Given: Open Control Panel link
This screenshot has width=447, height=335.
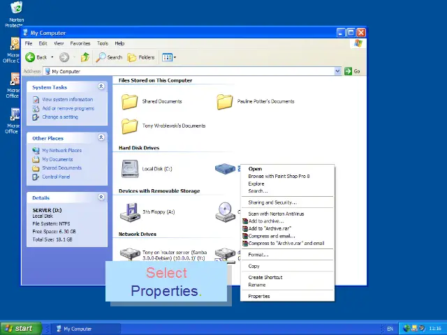Looking at the screenshot, I should click(x=56, y=177).
